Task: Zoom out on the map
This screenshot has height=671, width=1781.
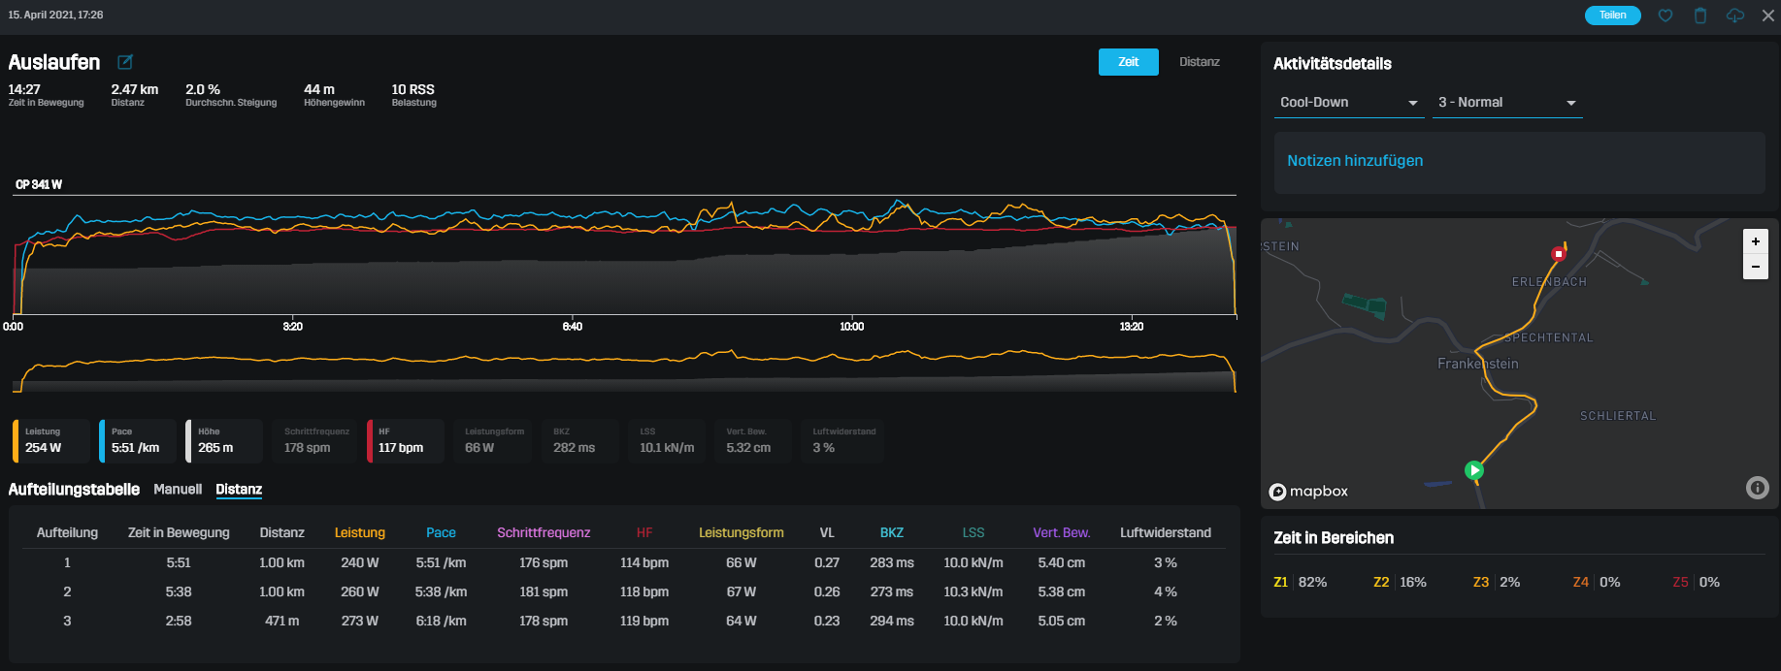Action: pyautogui.click(x=1755, y=267)
